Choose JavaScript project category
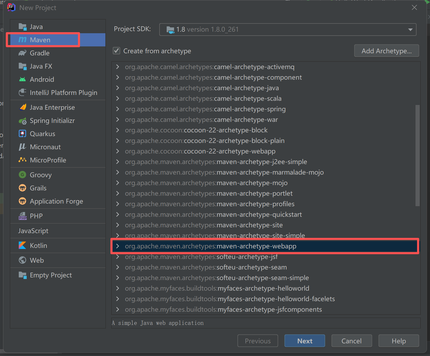Image resolution: width=430 pixels, height=356 pixels. pos(33,231)
